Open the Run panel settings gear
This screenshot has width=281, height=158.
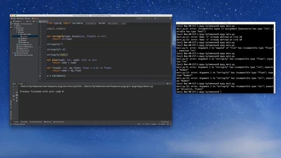[168, 84]
